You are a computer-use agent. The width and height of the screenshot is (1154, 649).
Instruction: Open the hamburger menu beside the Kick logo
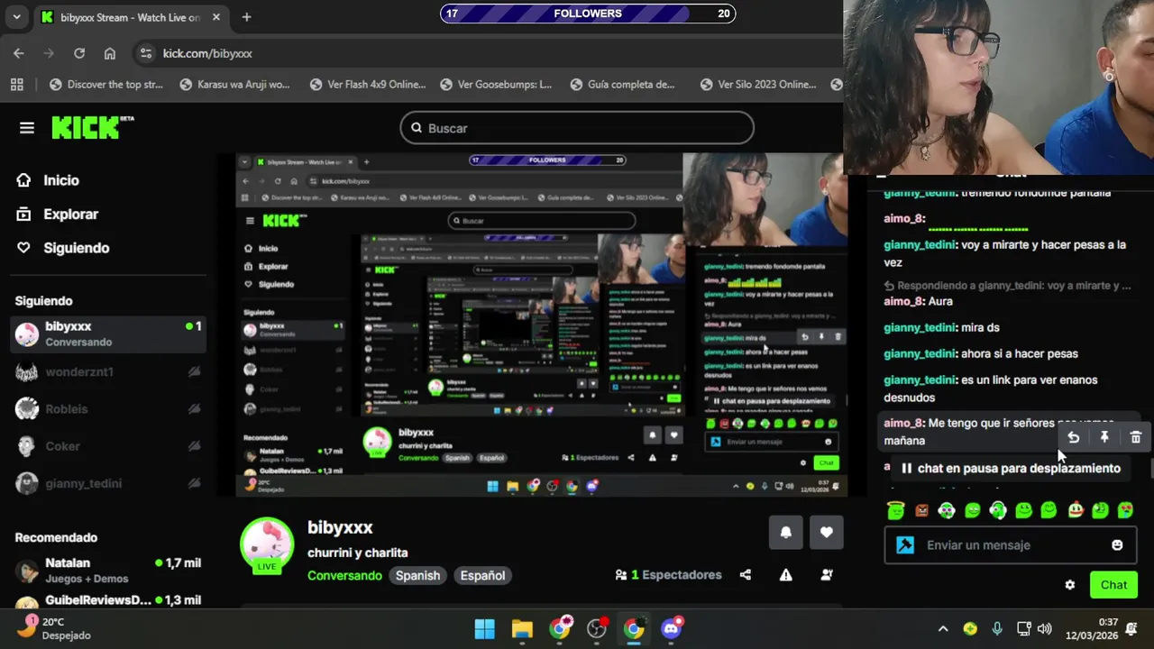27,128
